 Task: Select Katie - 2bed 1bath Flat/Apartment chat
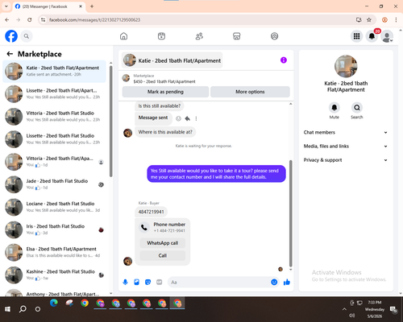pos(54,71)
